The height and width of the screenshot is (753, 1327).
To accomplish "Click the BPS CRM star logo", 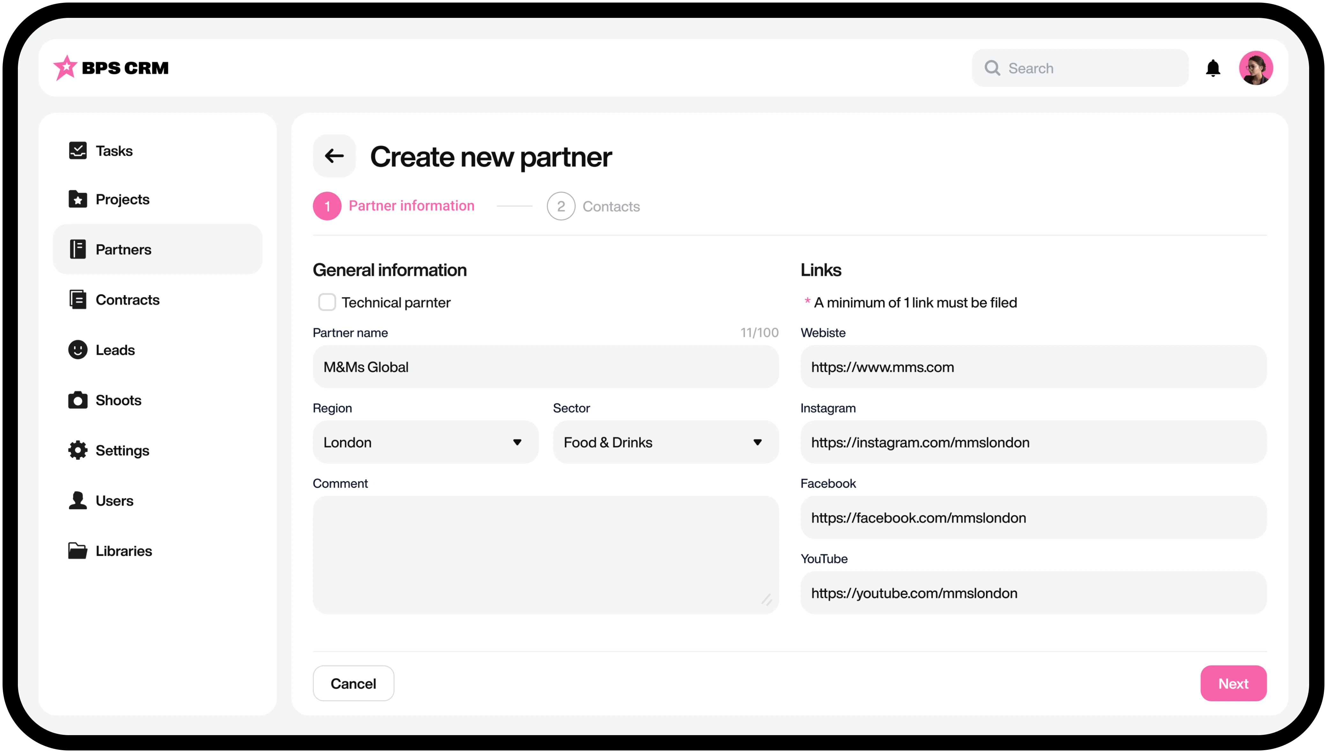I will [65, 68].
